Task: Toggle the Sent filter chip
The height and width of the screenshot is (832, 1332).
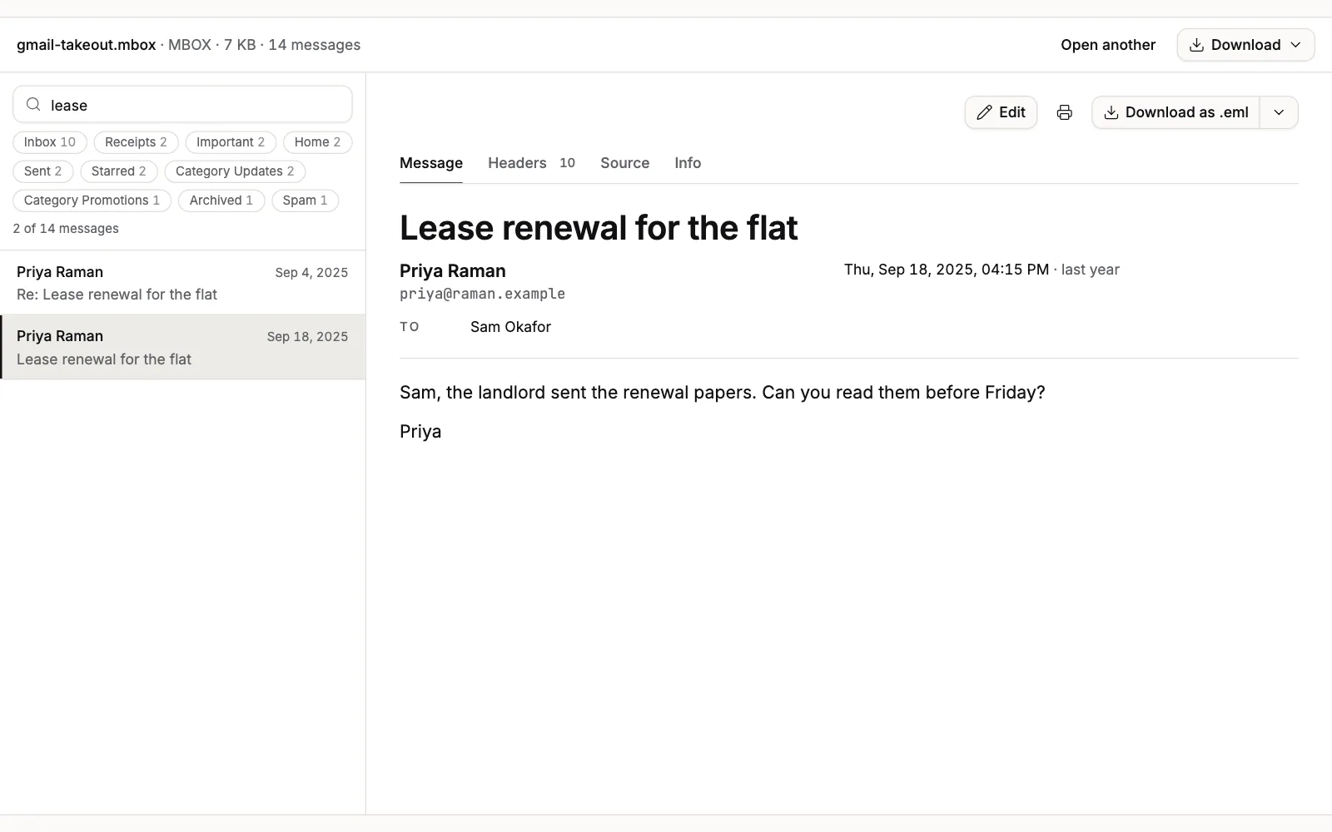Action: (42, 171)
